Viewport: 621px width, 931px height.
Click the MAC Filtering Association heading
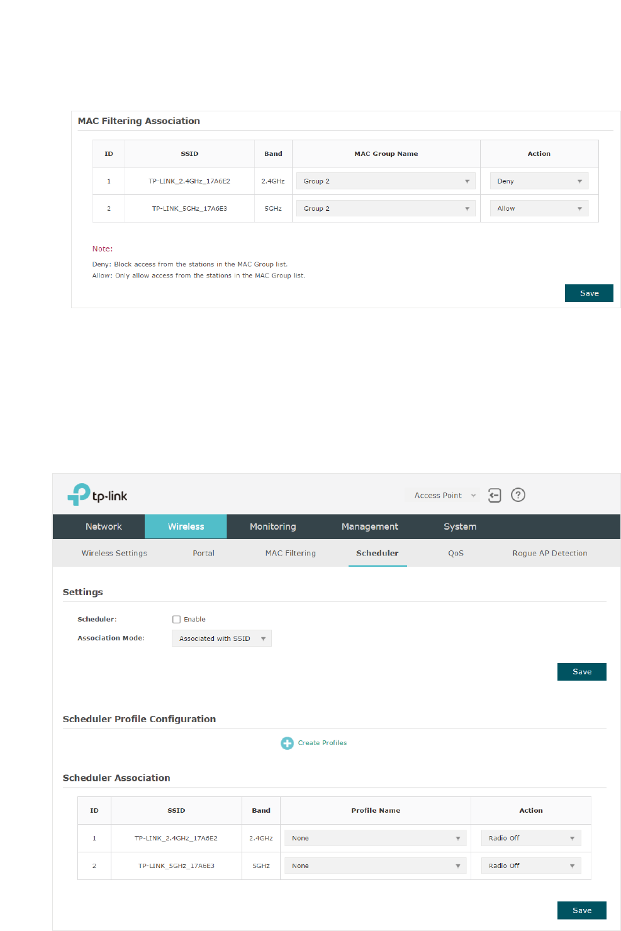coord(139,121)
